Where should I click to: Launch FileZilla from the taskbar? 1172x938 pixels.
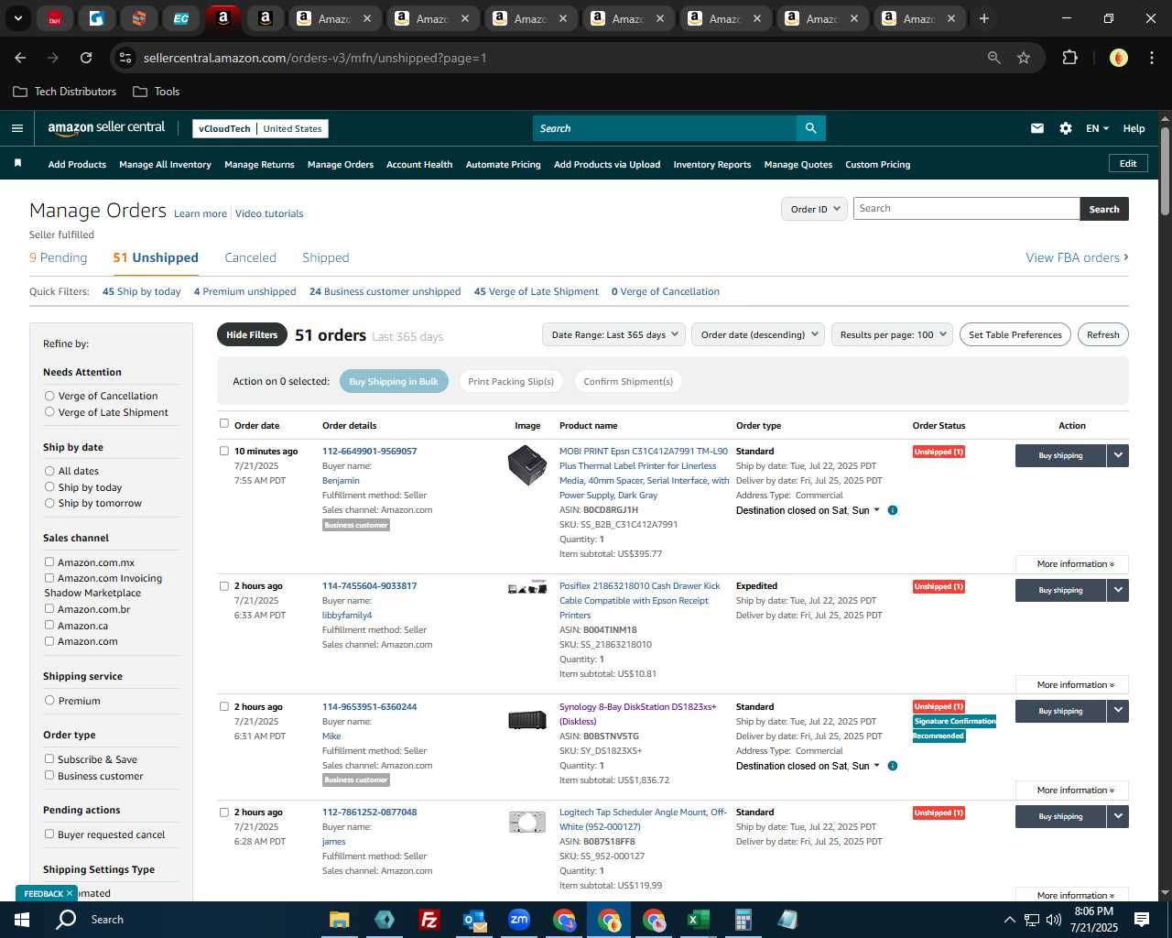pos(429,920)
